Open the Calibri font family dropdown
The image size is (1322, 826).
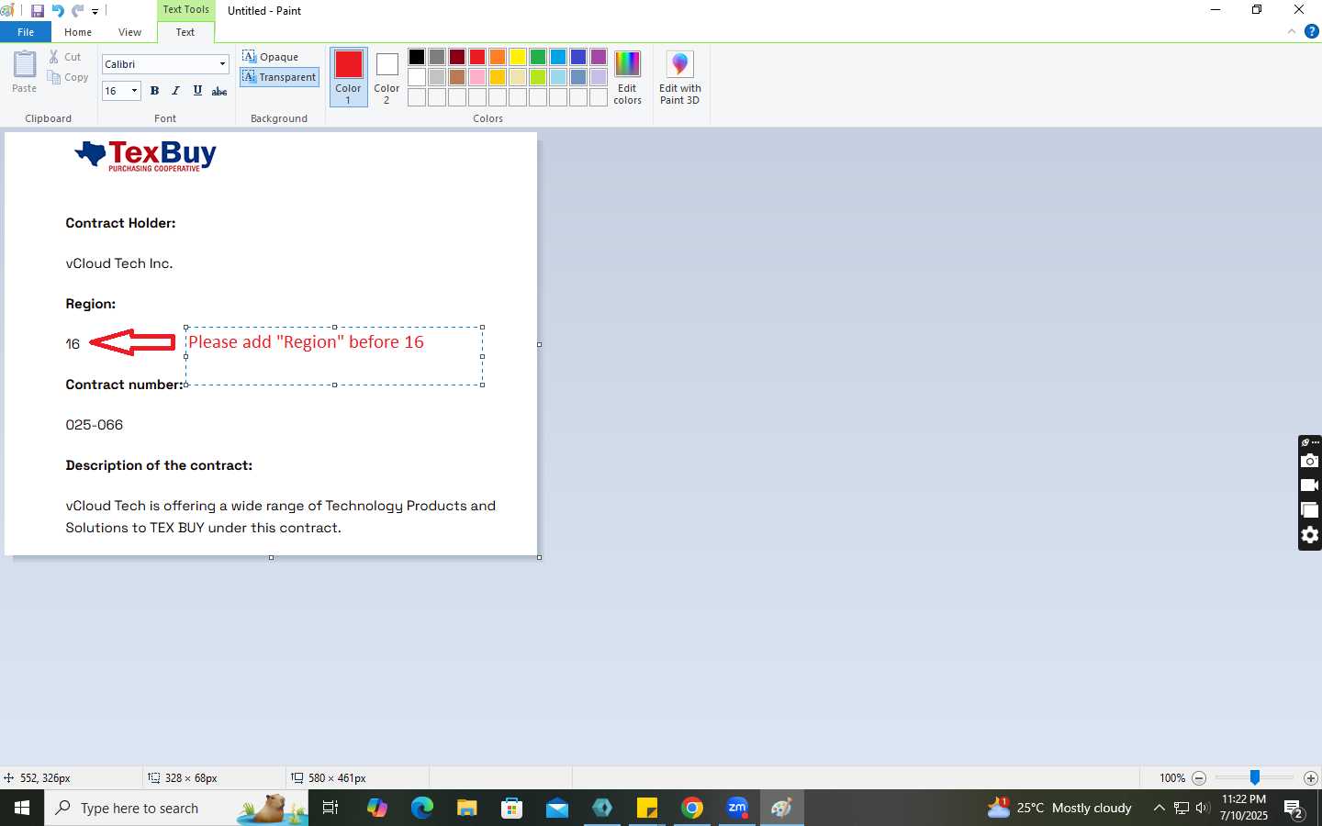pyautogui.click(x=222, y=64)
